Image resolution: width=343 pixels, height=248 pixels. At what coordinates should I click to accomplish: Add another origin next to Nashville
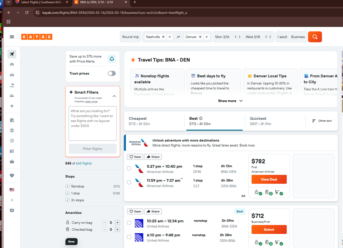(170, 37)
